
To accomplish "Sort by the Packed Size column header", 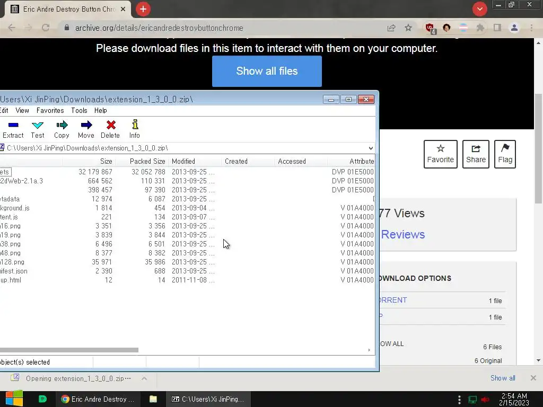I will (142, 161).
